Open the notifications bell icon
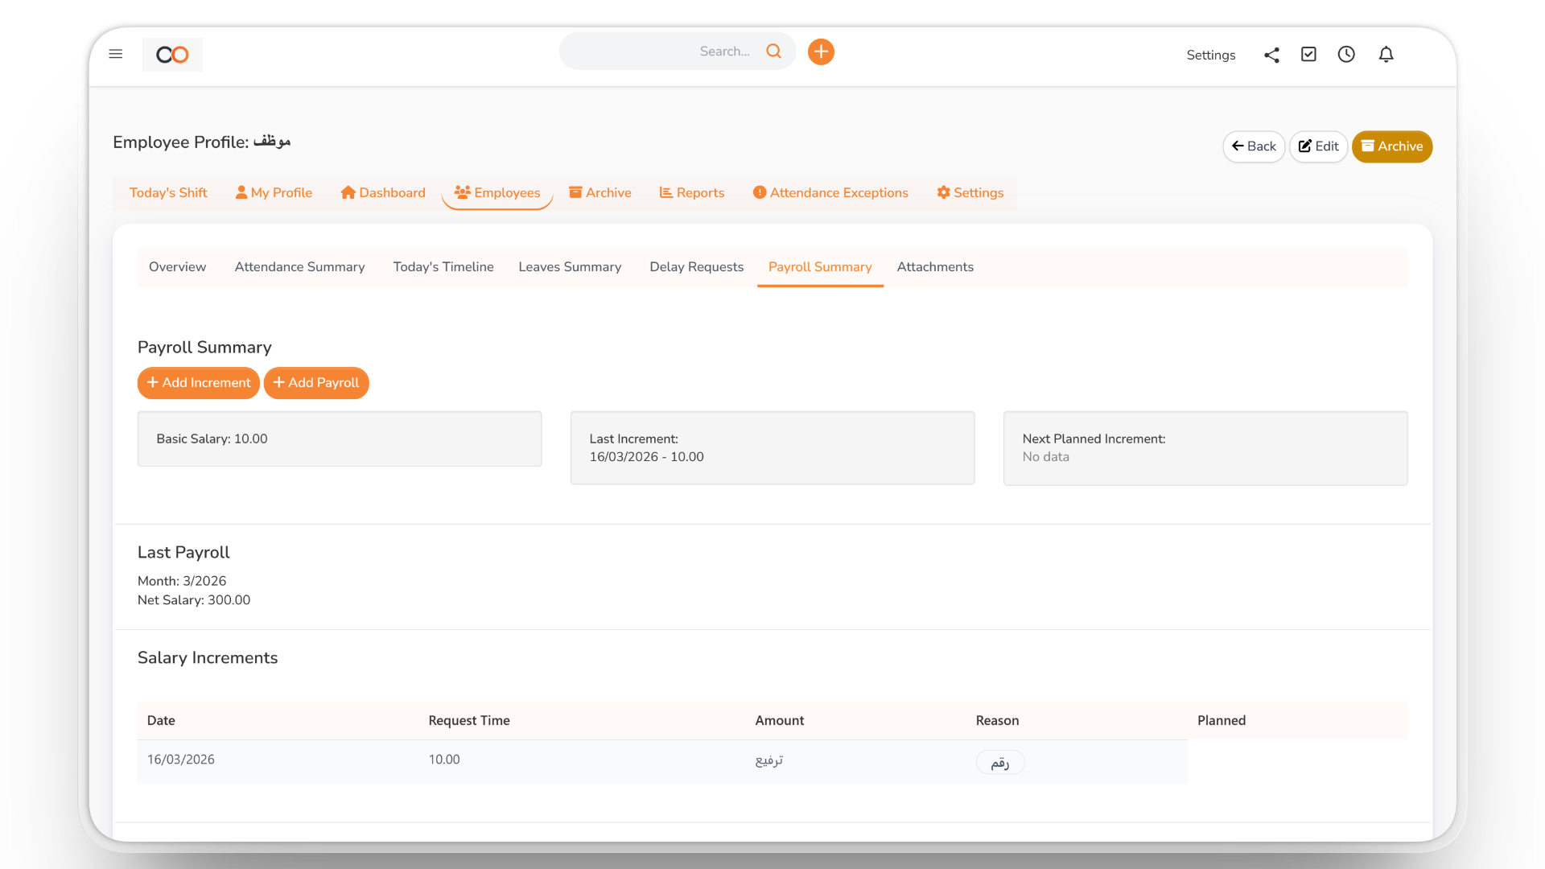 pyautogui.click(x=1386, y=54)
